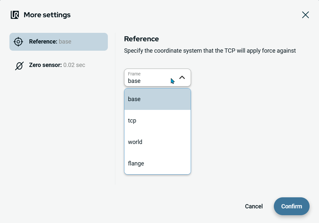
Task: Choose 'tcp' as the reference frame
Action: click(157, 121)
